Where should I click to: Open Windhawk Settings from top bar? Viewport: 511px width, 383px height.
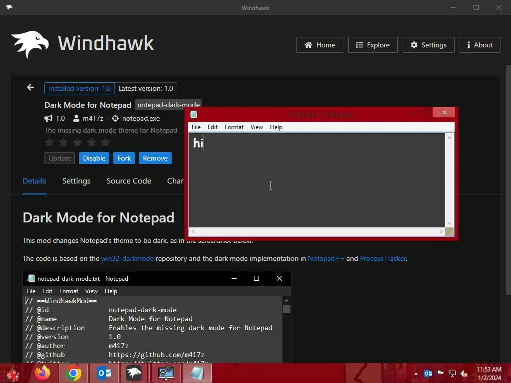point(429,45)
